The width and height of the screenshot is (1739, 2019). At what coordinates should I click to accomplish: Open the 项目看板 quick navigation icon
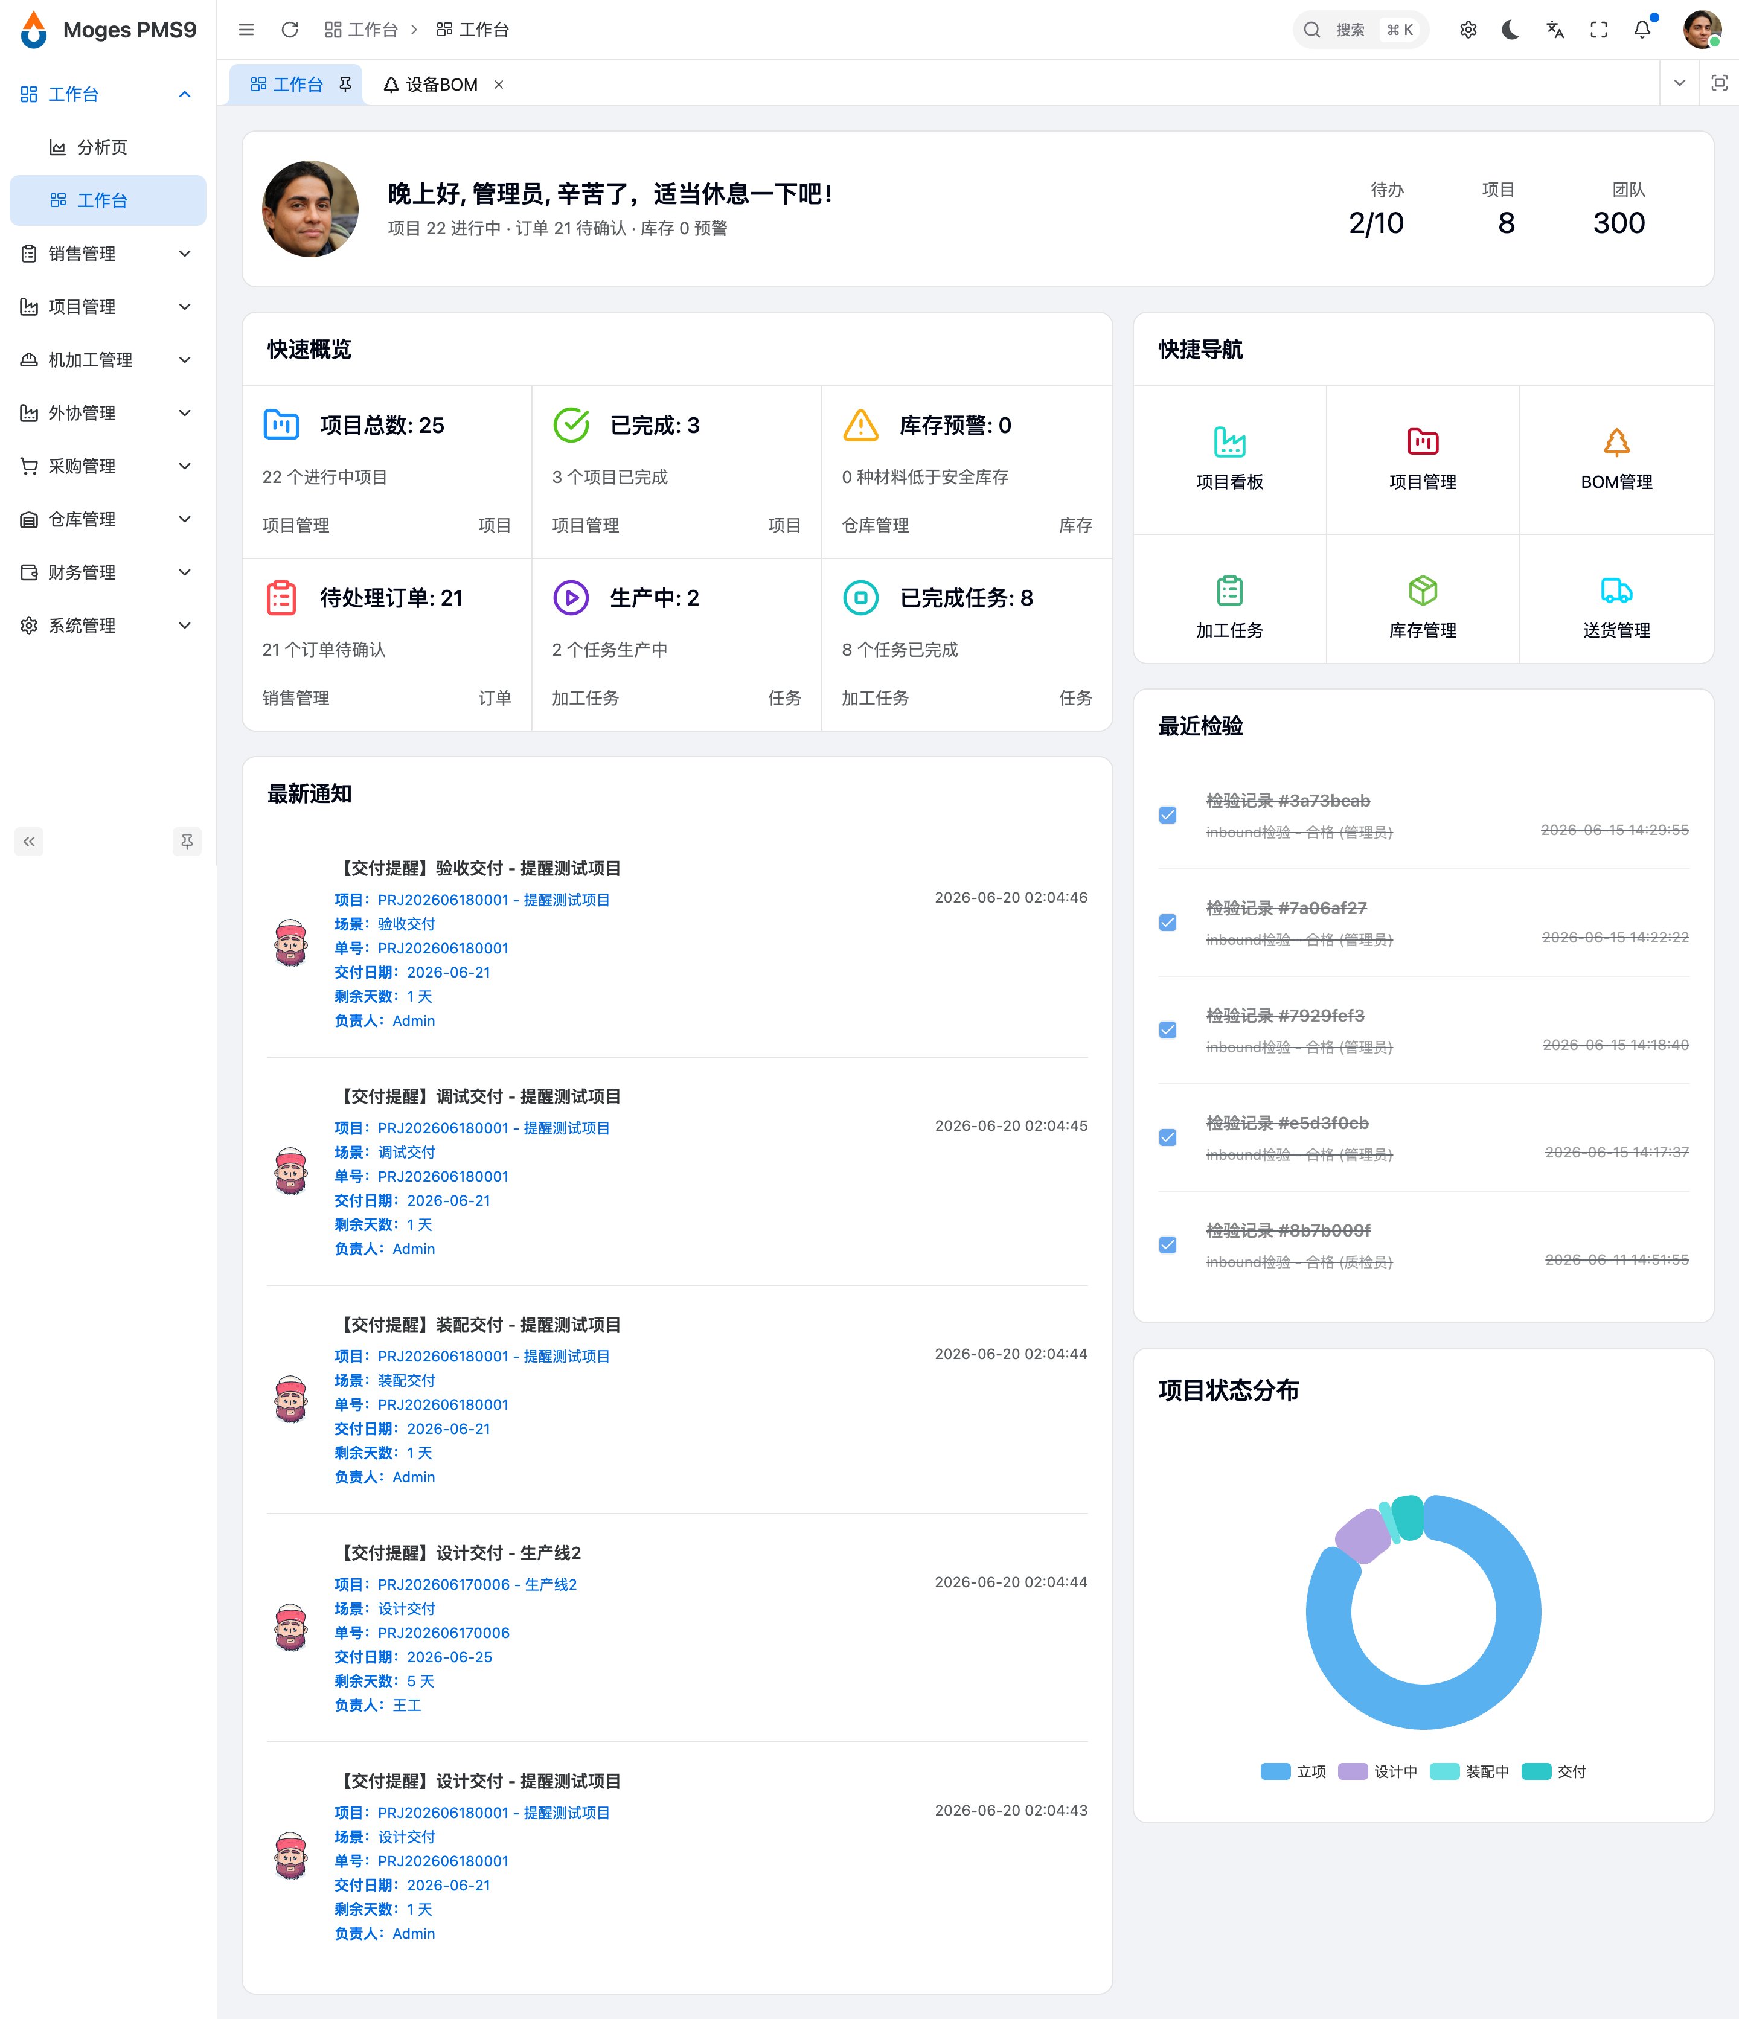click(1229, 443)
